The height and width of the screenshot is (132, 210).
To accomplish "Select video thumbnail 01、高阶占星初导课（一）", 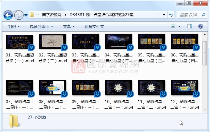I will click(x=19, y=42).
